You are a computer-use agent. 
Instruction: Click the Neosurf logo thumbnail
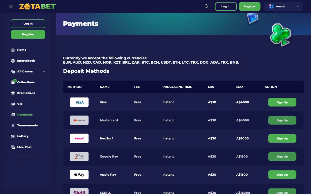(x=79, y=138)
